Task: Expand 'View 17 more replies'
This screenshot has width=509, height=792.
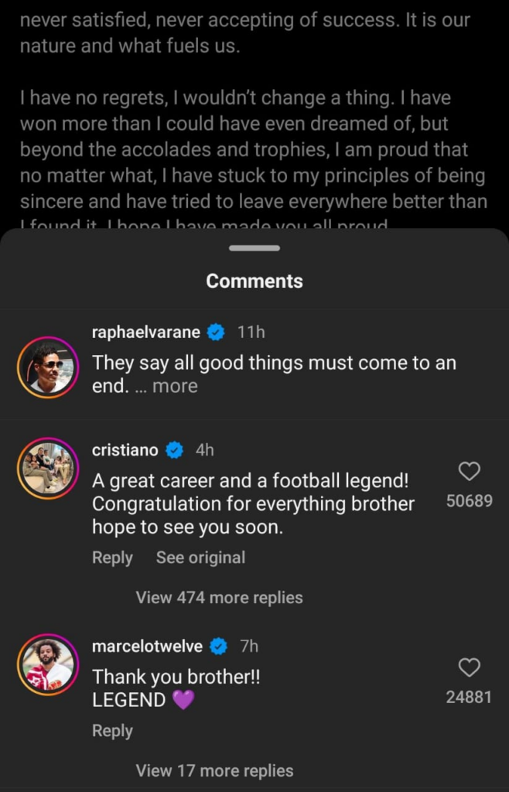Action: (x=214, y=770)
